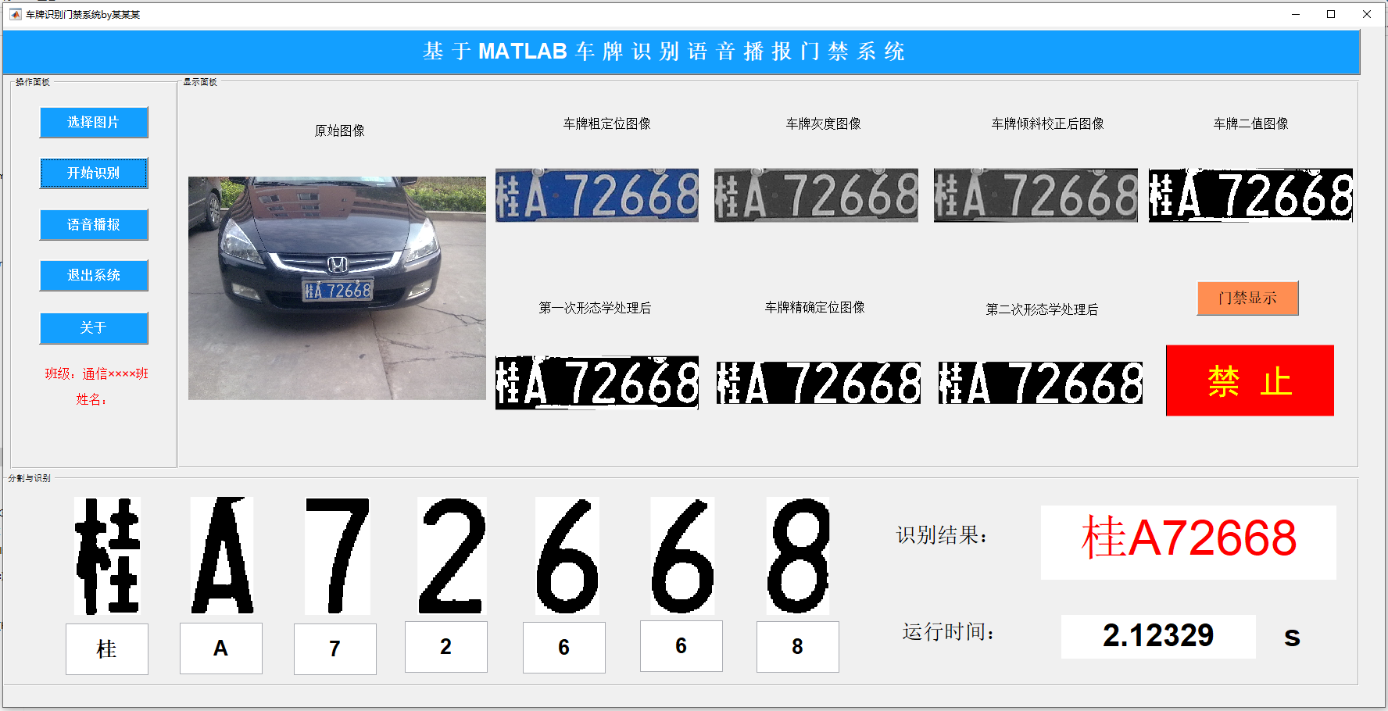Image resolution: width=1388 pixels, height=711 pixels.
Task: Click the 车牌粗定位图像 blue plate image
Action: [597, 195]
